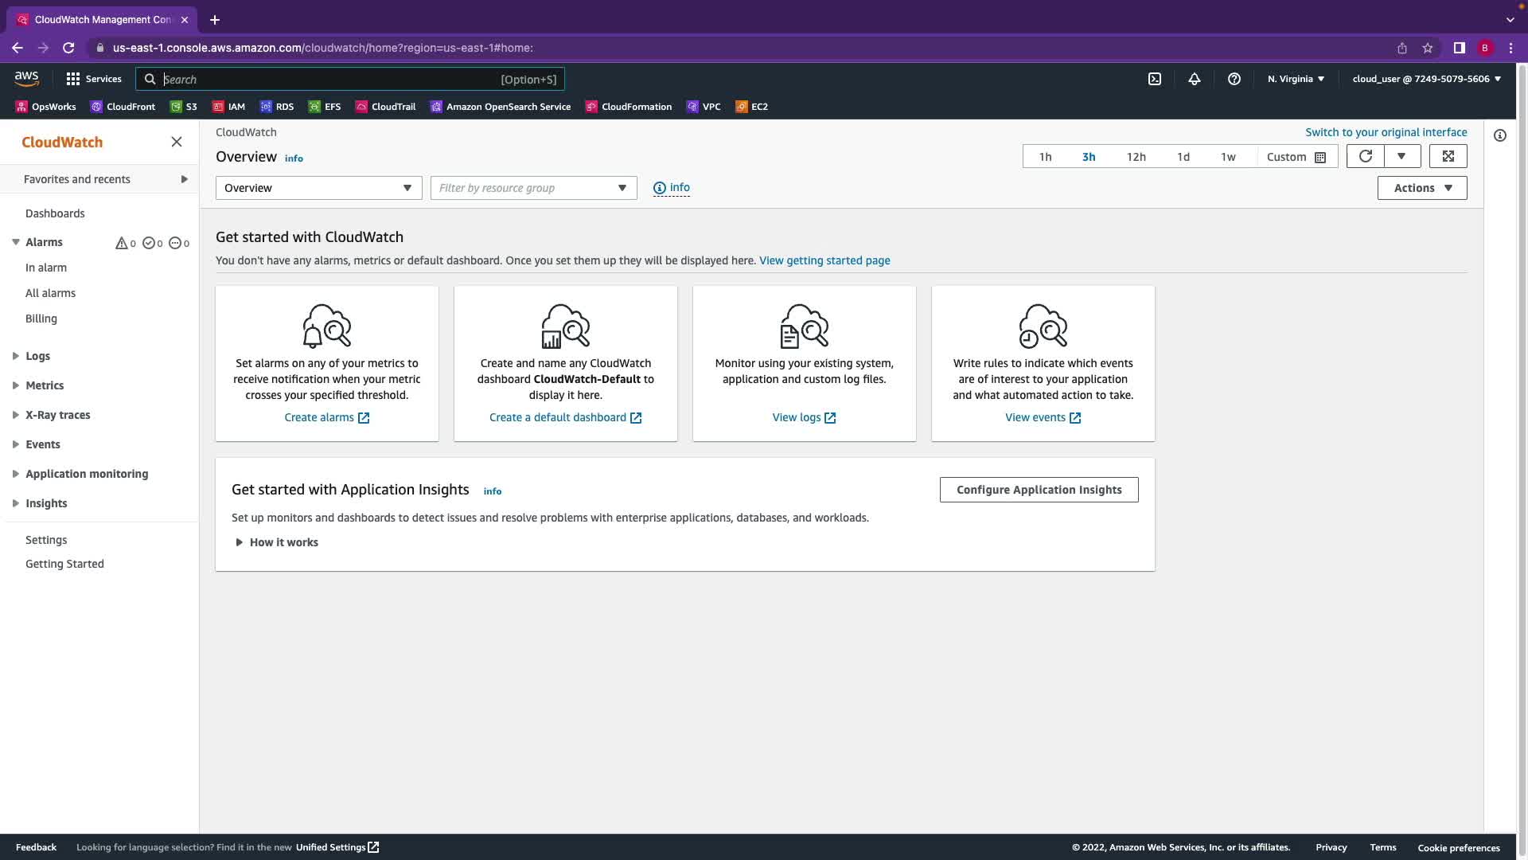This screenshot has width=1528, height=860.
Task: Go to All alarms page
Action: (50, 293)
